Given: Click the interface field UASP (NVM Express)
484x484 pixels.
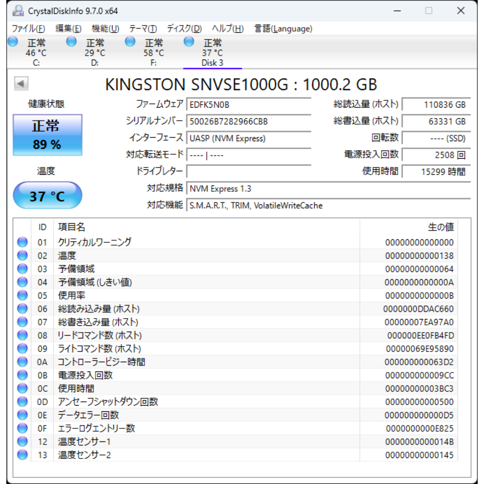Looking at the screenshot, I should pyautogui.click(x=249, y=138).
